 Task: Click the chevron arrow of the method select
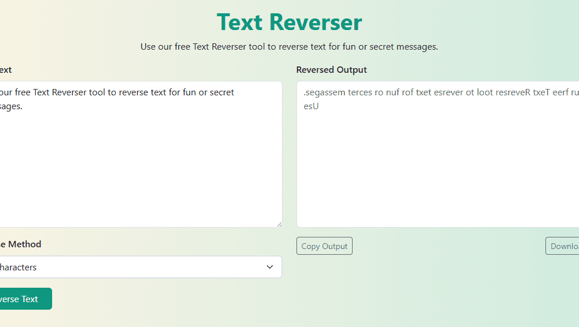pos(269,267)
